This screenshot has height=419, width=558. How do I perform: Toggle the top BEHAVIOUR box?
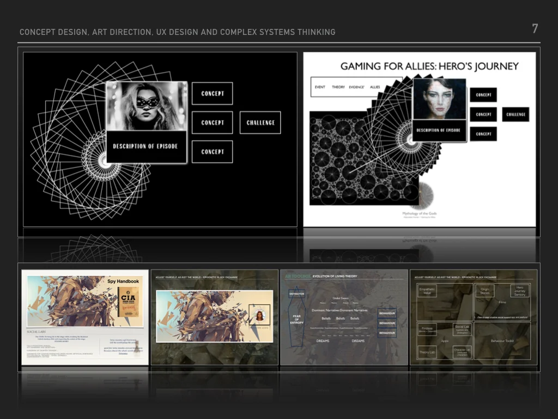[387, 313]
